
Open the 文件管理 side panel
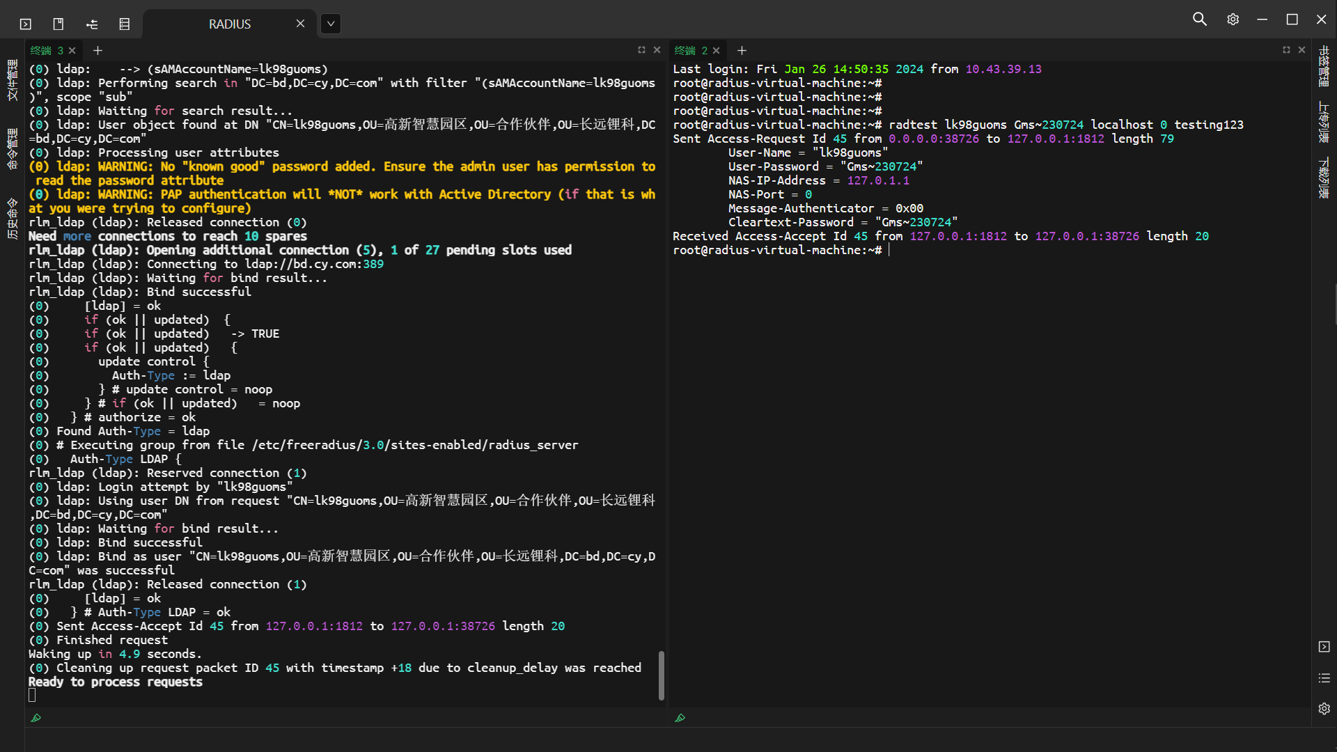pyautogui.click(x=12, y=80)
